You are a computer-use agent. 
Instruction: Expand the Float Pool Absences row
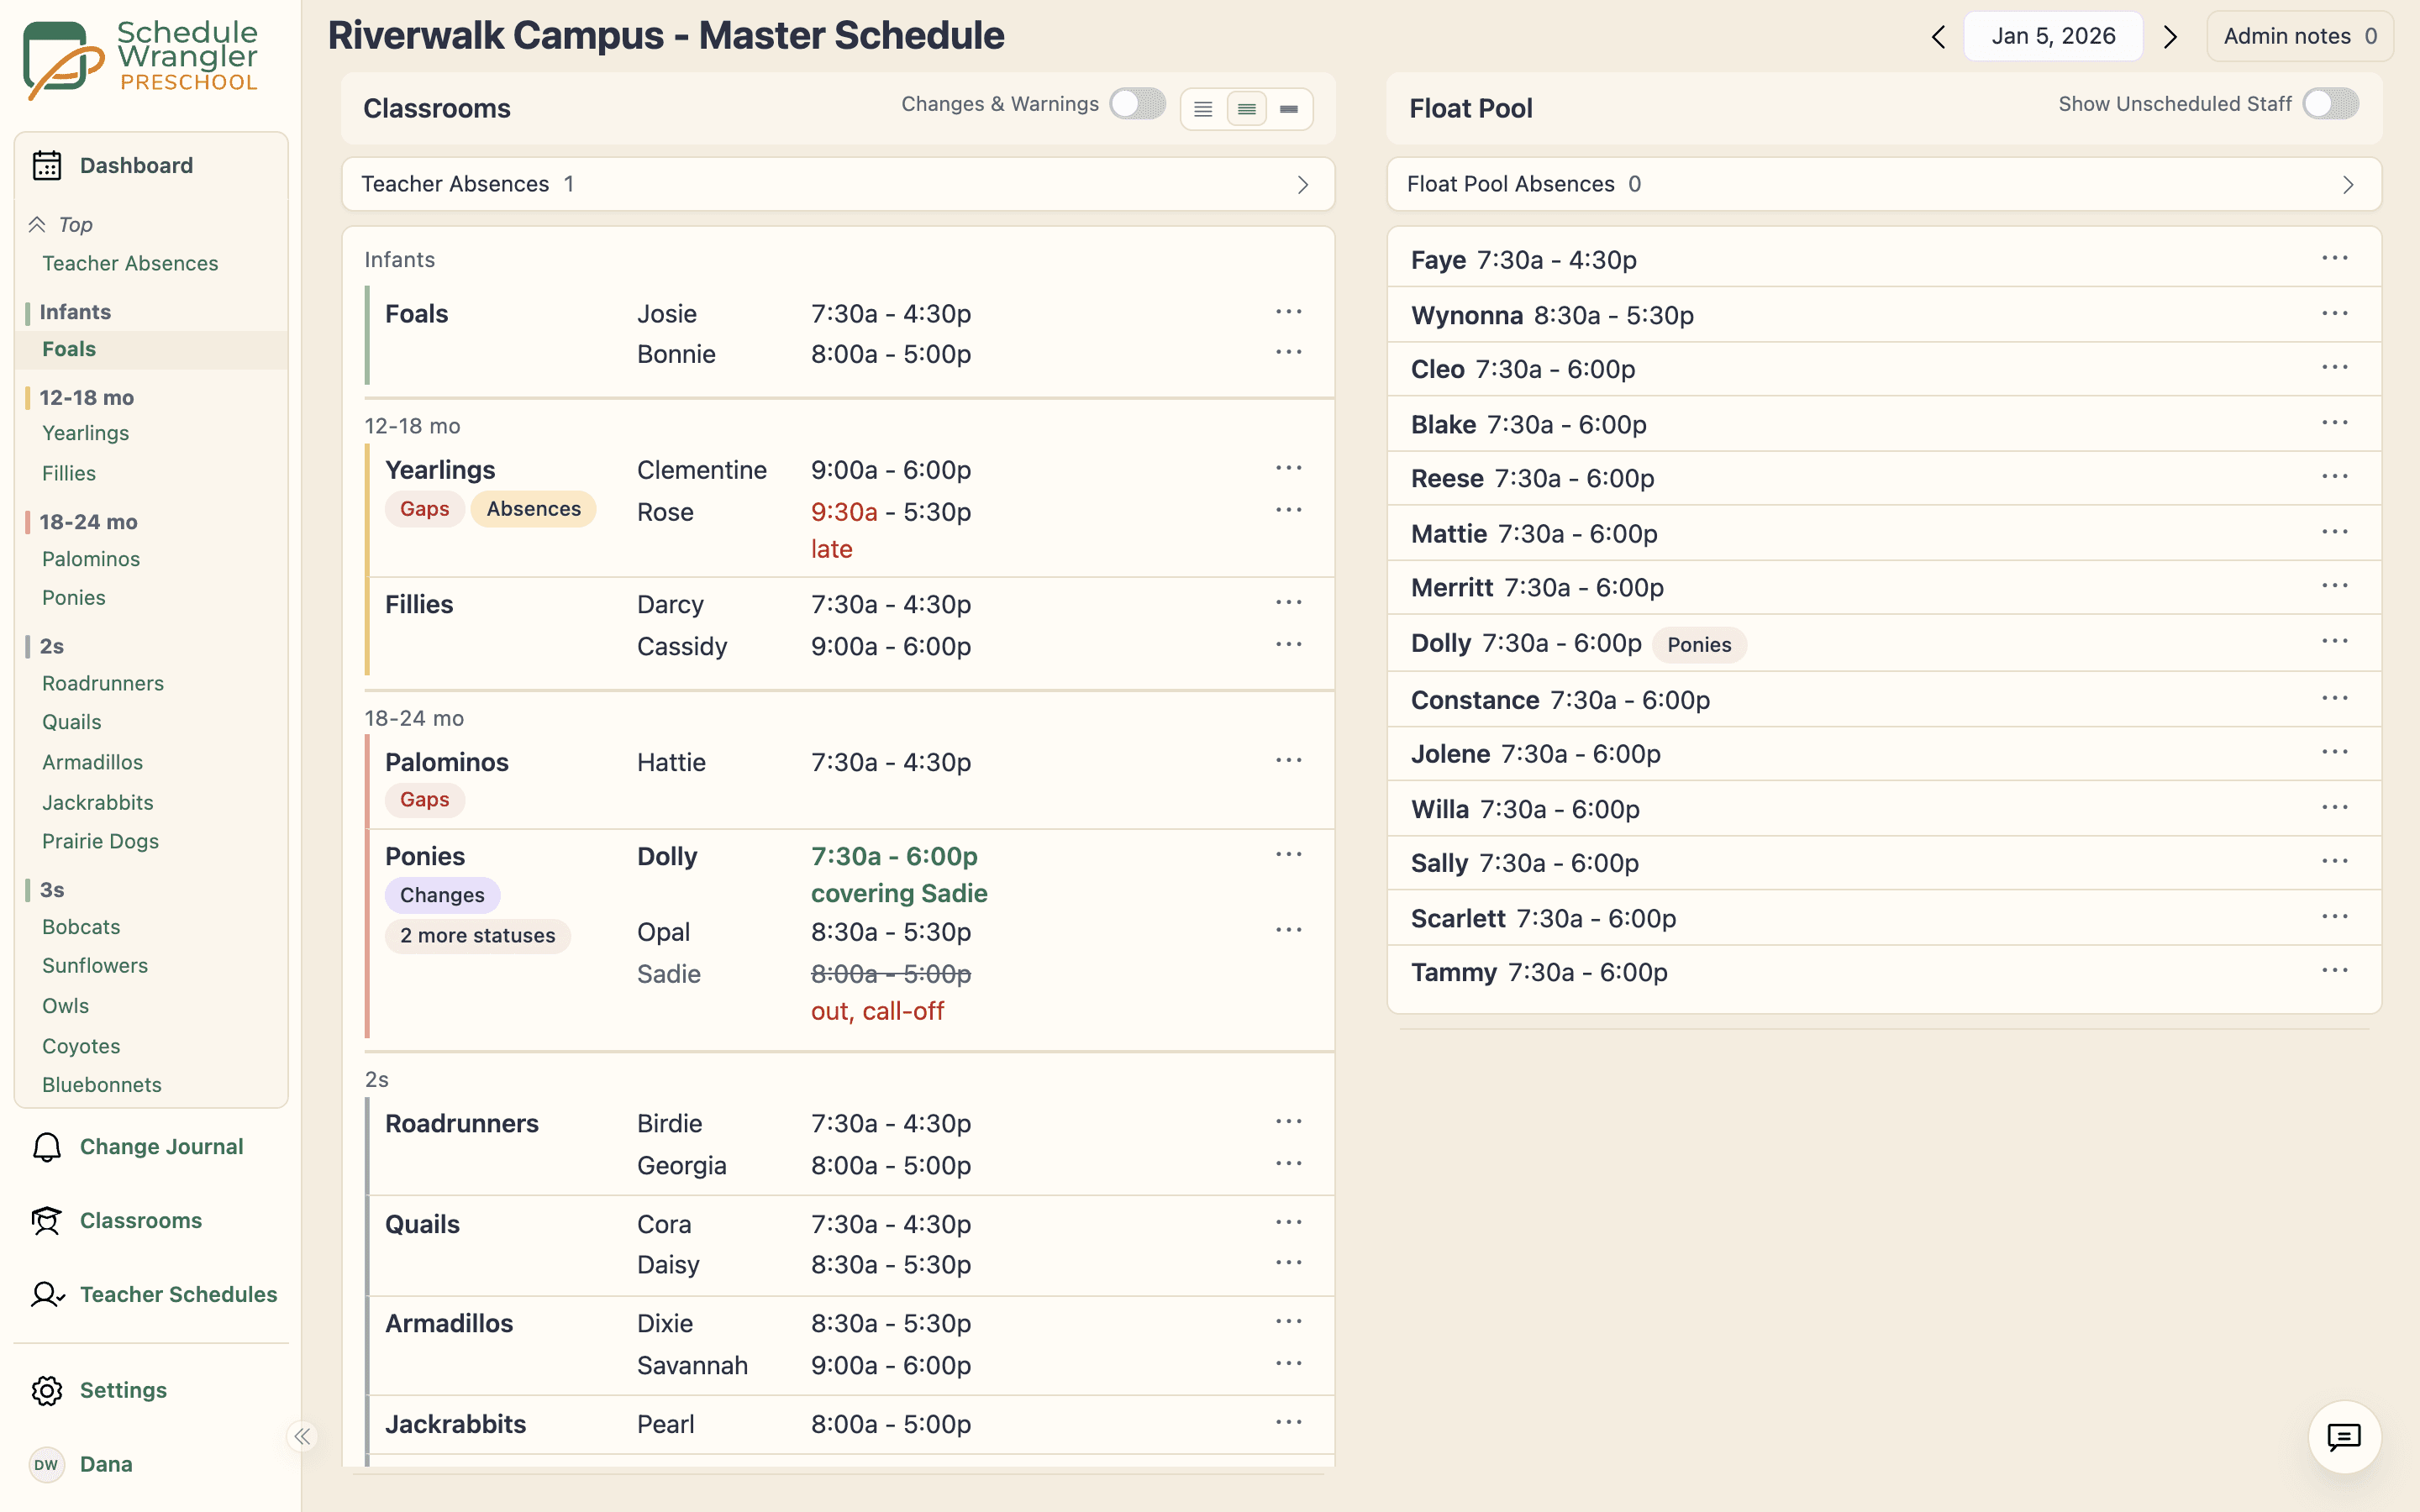click(x=1884, y=184)
